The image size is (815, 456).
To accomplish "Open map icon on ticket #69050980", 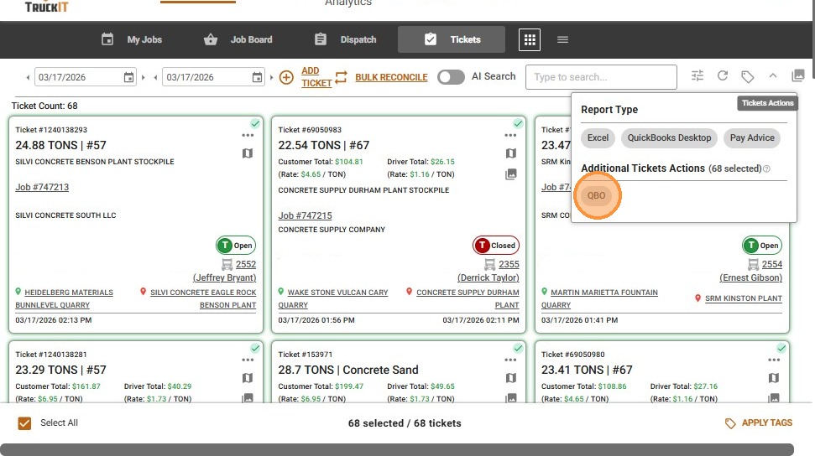I will tap(773, 377).
